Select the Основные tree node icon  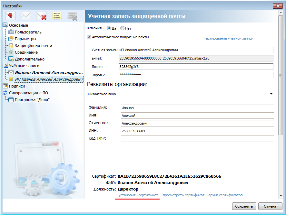click(x=5, y=25)
